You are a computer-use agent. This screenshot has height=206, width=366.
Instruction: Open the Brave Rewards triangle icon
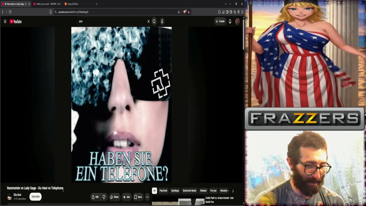tap(189, 12)
